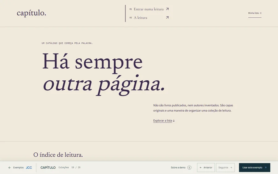Click the Seguinte button
The width and height of the screenshot is (278, 174).
225,168
